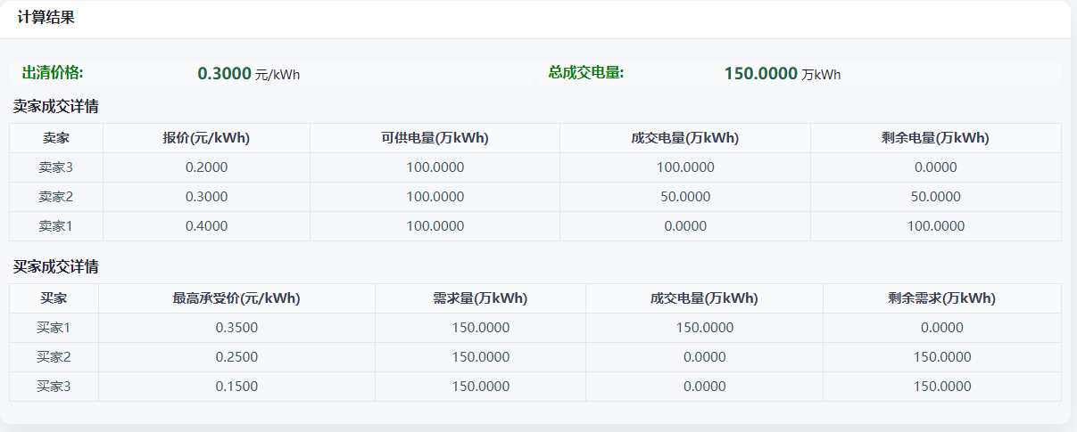Screen dimensions: 1077x432
Task: Select the 买家1 row name cell
Action: point(54,328)
